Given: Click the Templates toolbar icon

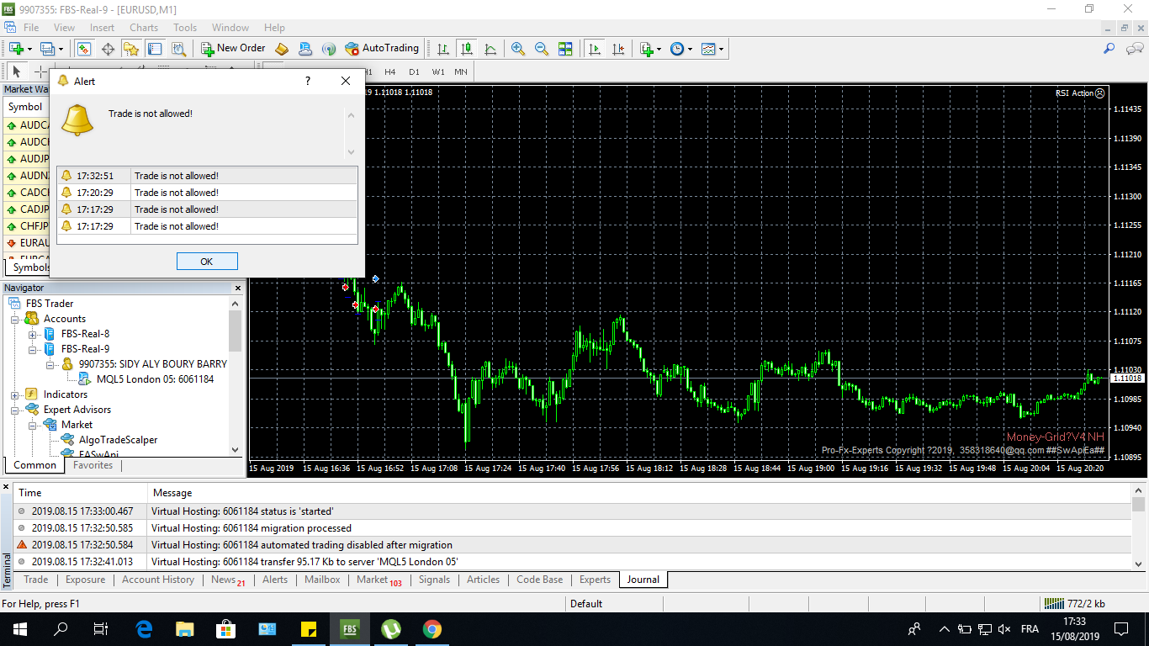Looking at the screenshot, I should 708,49.
